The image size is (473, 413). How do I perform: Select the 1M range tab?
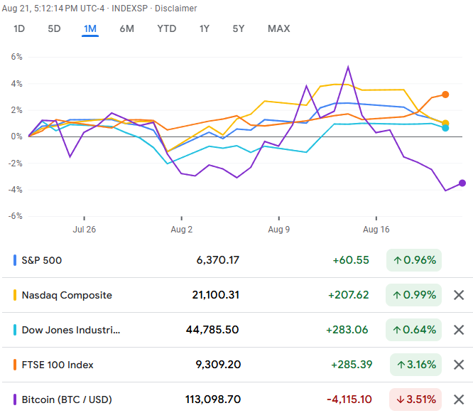coord(90,28)
